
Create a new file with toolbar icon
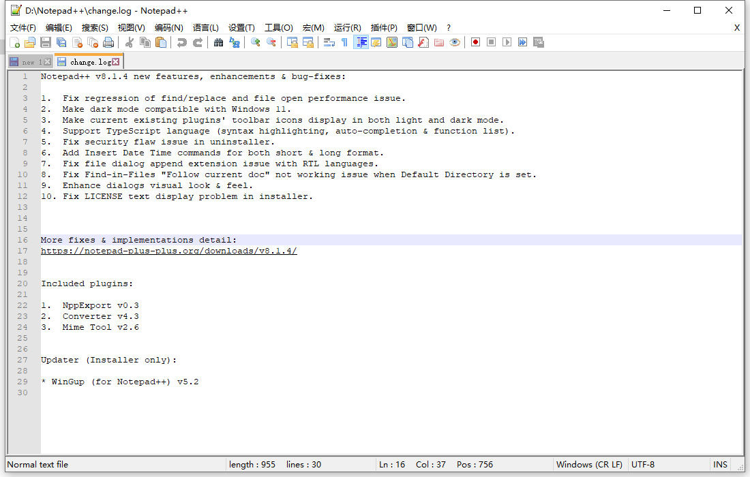15,42
